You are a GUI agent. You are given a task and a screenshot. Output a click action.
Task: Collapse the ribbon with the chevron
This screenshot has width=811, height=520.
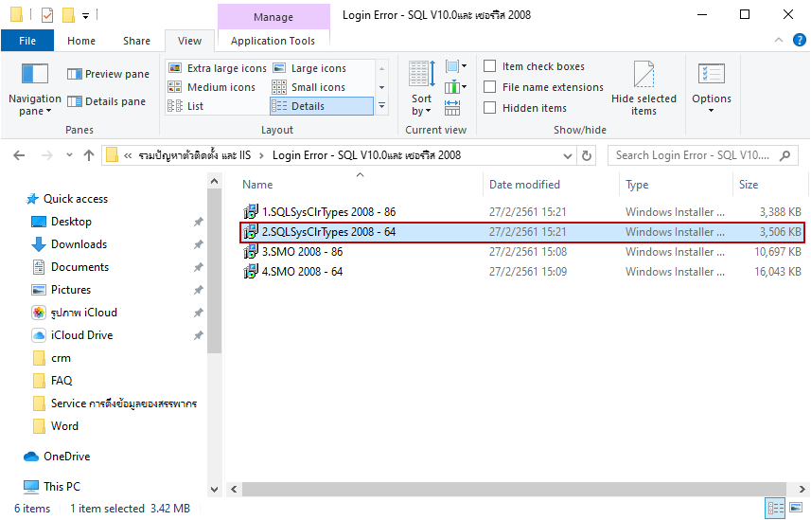[x=779, y=40]
